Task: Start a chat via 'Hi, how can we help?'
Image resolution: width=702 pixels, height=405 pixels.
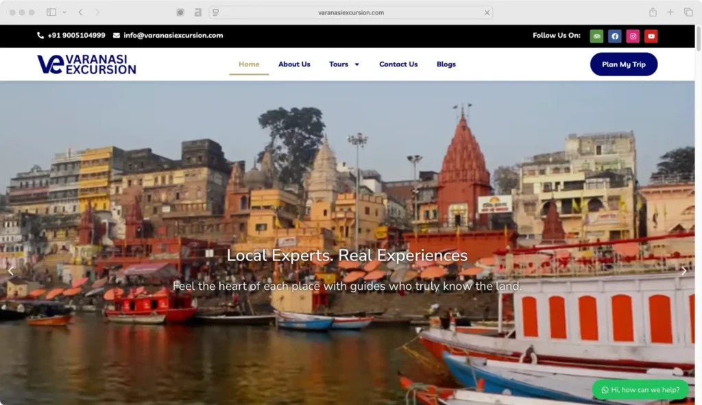Action: click(x=640, y=389)
